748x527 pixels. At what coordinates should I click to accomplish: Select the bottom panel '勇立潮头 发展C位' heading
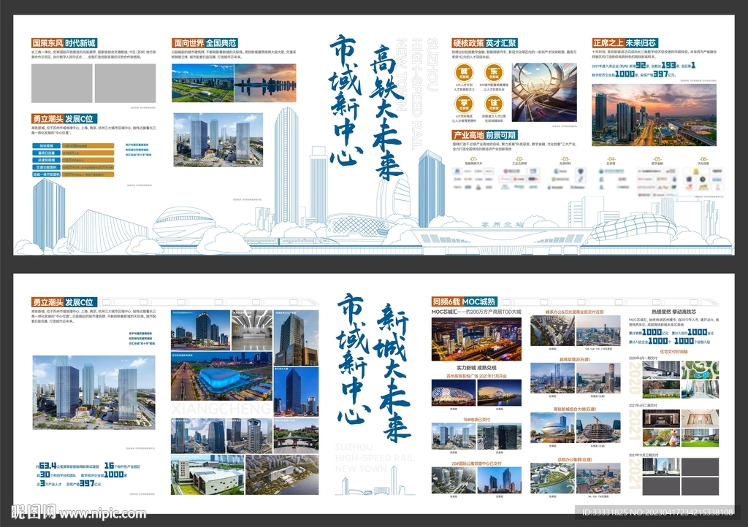pyautogui.click(x=64, y=302)
